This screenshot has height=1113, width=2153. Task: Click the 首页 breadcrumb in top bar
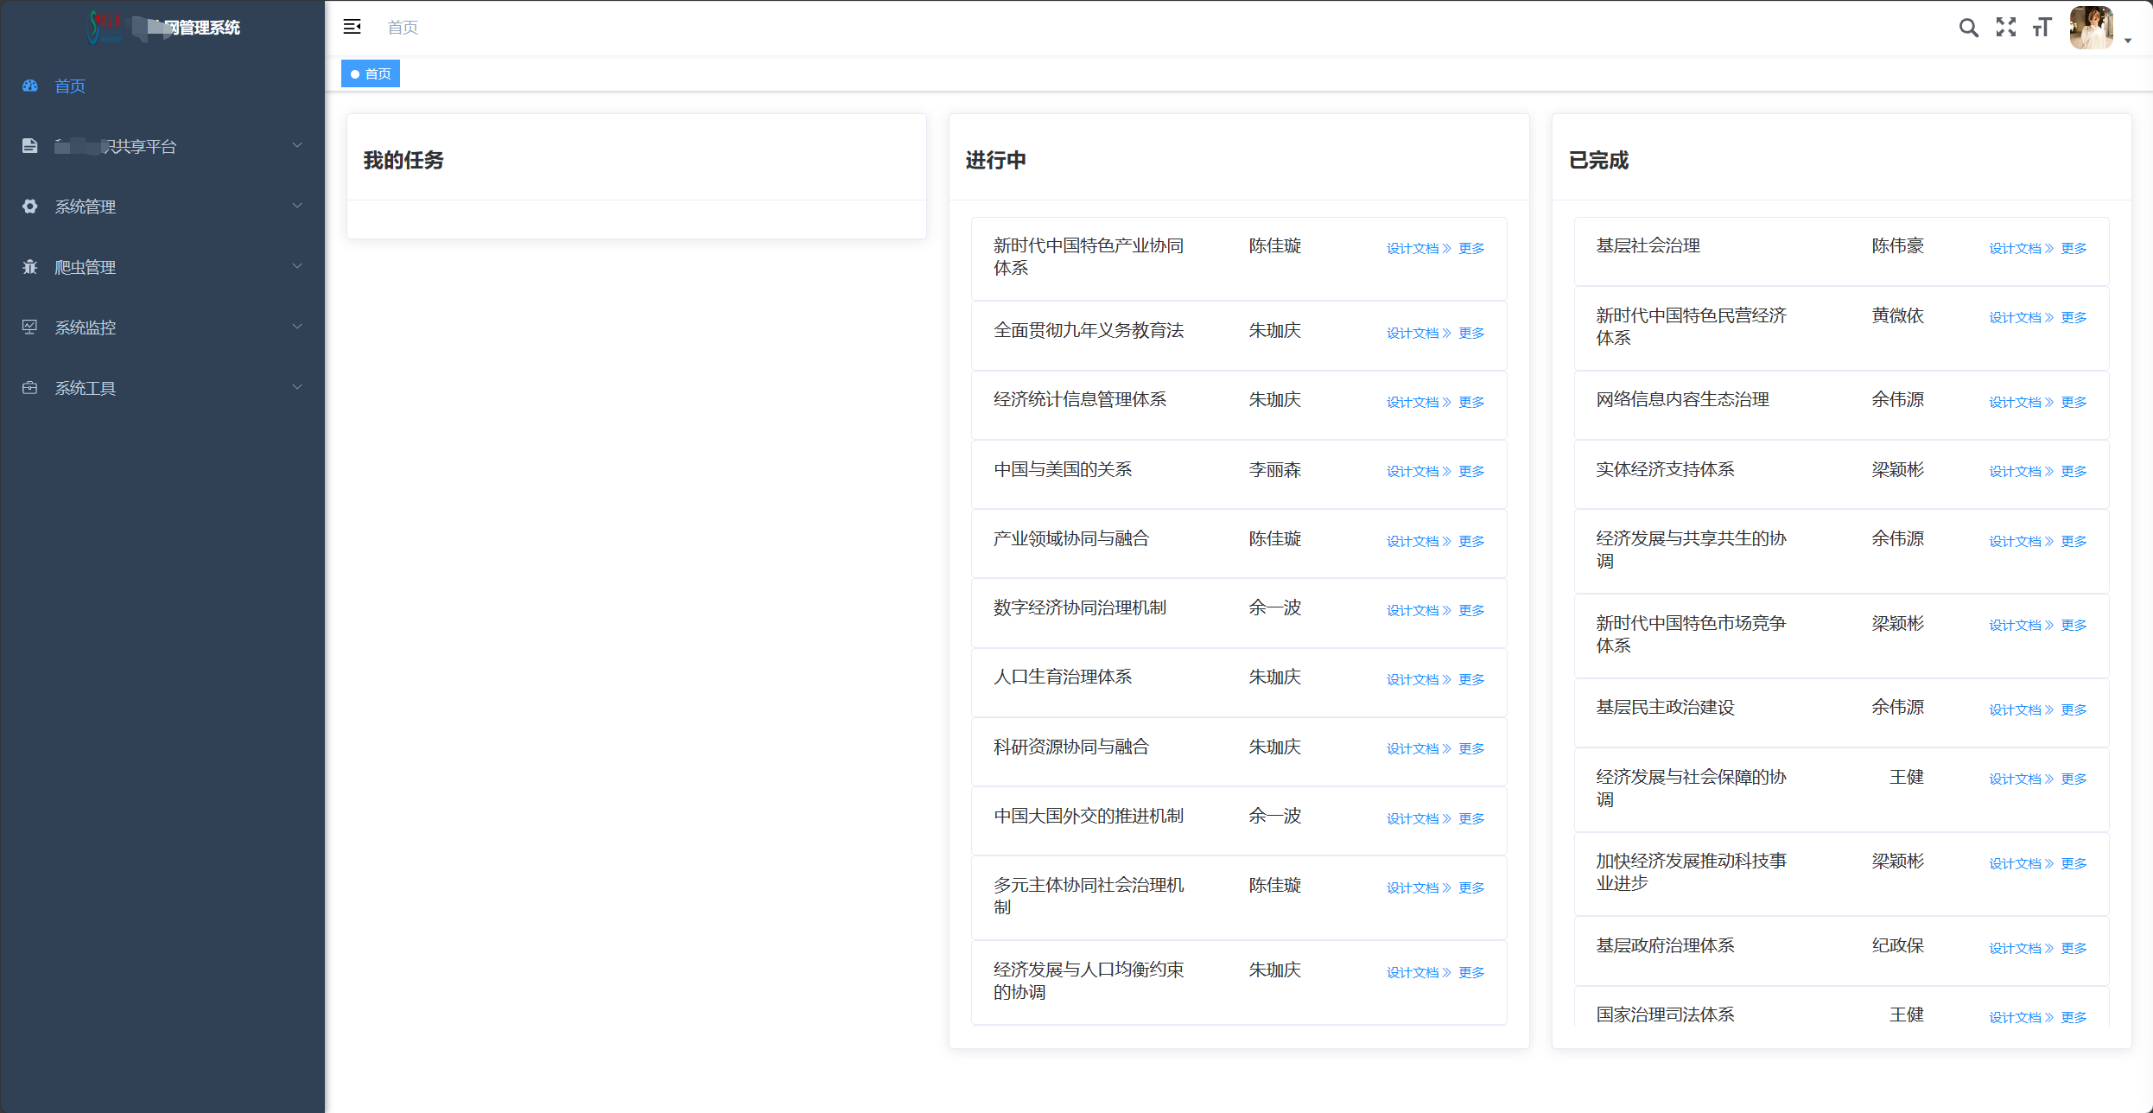point(403,28)
